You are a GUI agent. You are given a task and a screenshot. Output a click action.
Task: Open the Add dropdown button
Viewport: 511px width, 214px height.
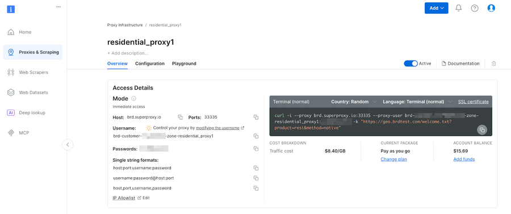437,8
